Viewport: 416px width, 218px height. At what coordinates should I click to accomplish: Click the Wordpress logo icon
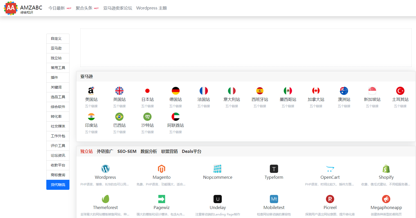point(105,169)
